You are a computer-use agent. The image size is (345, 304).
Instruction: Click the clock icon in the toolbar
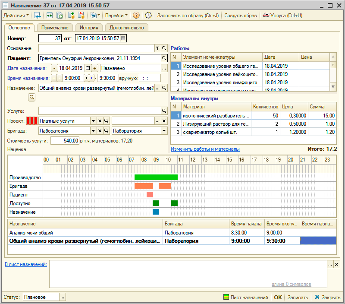pyautogui.click(x=148, y=16)
